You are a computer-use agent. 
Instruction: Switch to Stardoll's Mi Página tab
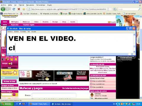pyautogui.click(x=15, y=22)
